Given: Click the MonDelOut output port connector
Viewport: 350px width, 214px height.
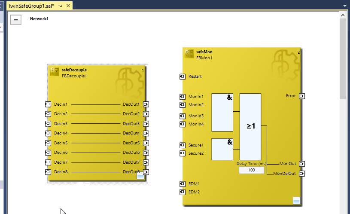Looking at the screenshot, I should pyautogui.click(x=302, y=173).
